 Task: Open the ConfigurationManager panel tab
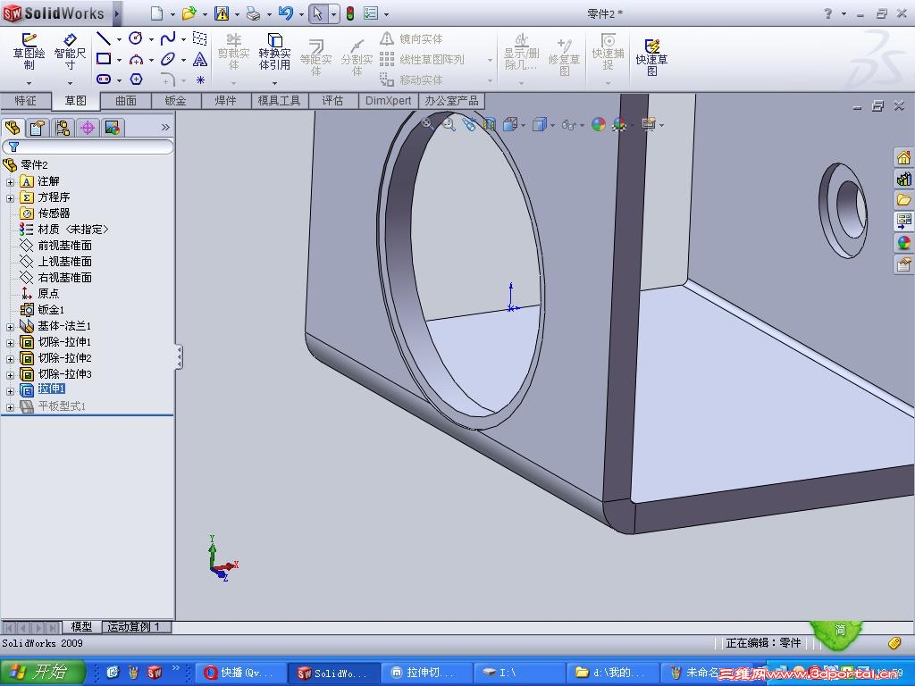63,128
